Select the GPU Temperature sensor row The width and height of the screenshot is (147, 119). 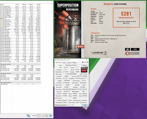click(x=21, y=6)
